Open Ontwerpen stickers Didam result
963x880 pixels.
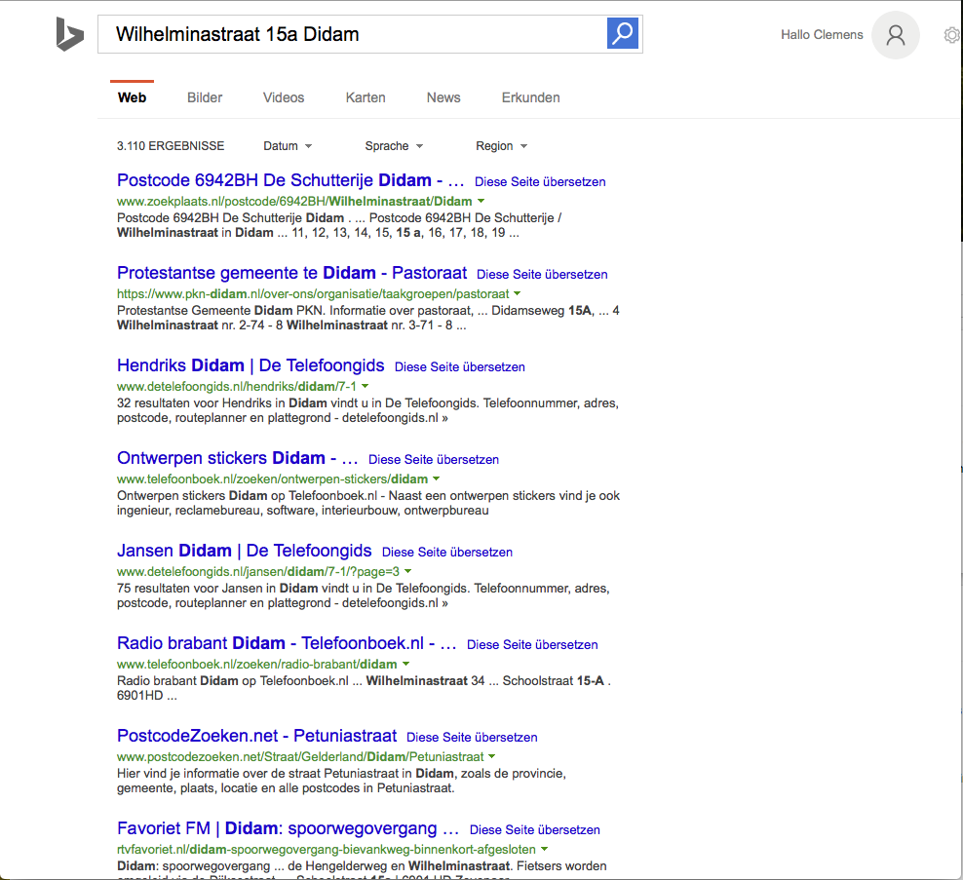coord(238,458)
